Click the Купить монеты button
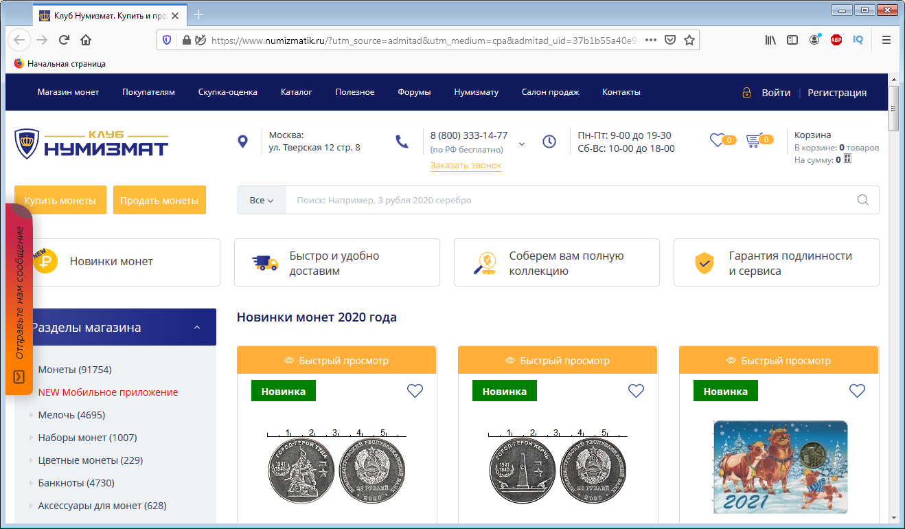Screen dimensions: 905x529 pyautogui.click(x=60, y=200)
